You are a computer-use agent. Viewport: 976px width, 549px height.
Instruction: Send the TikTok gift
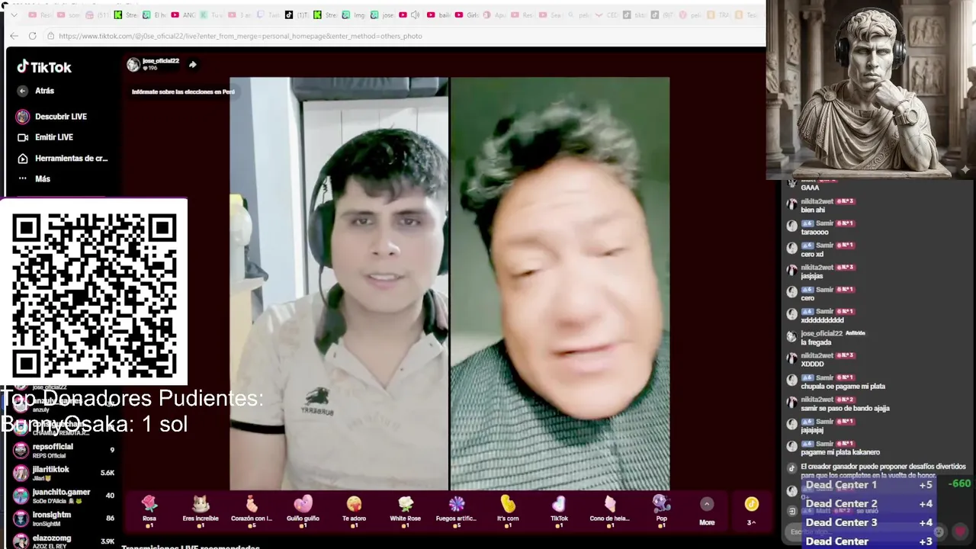coord(559,511)
